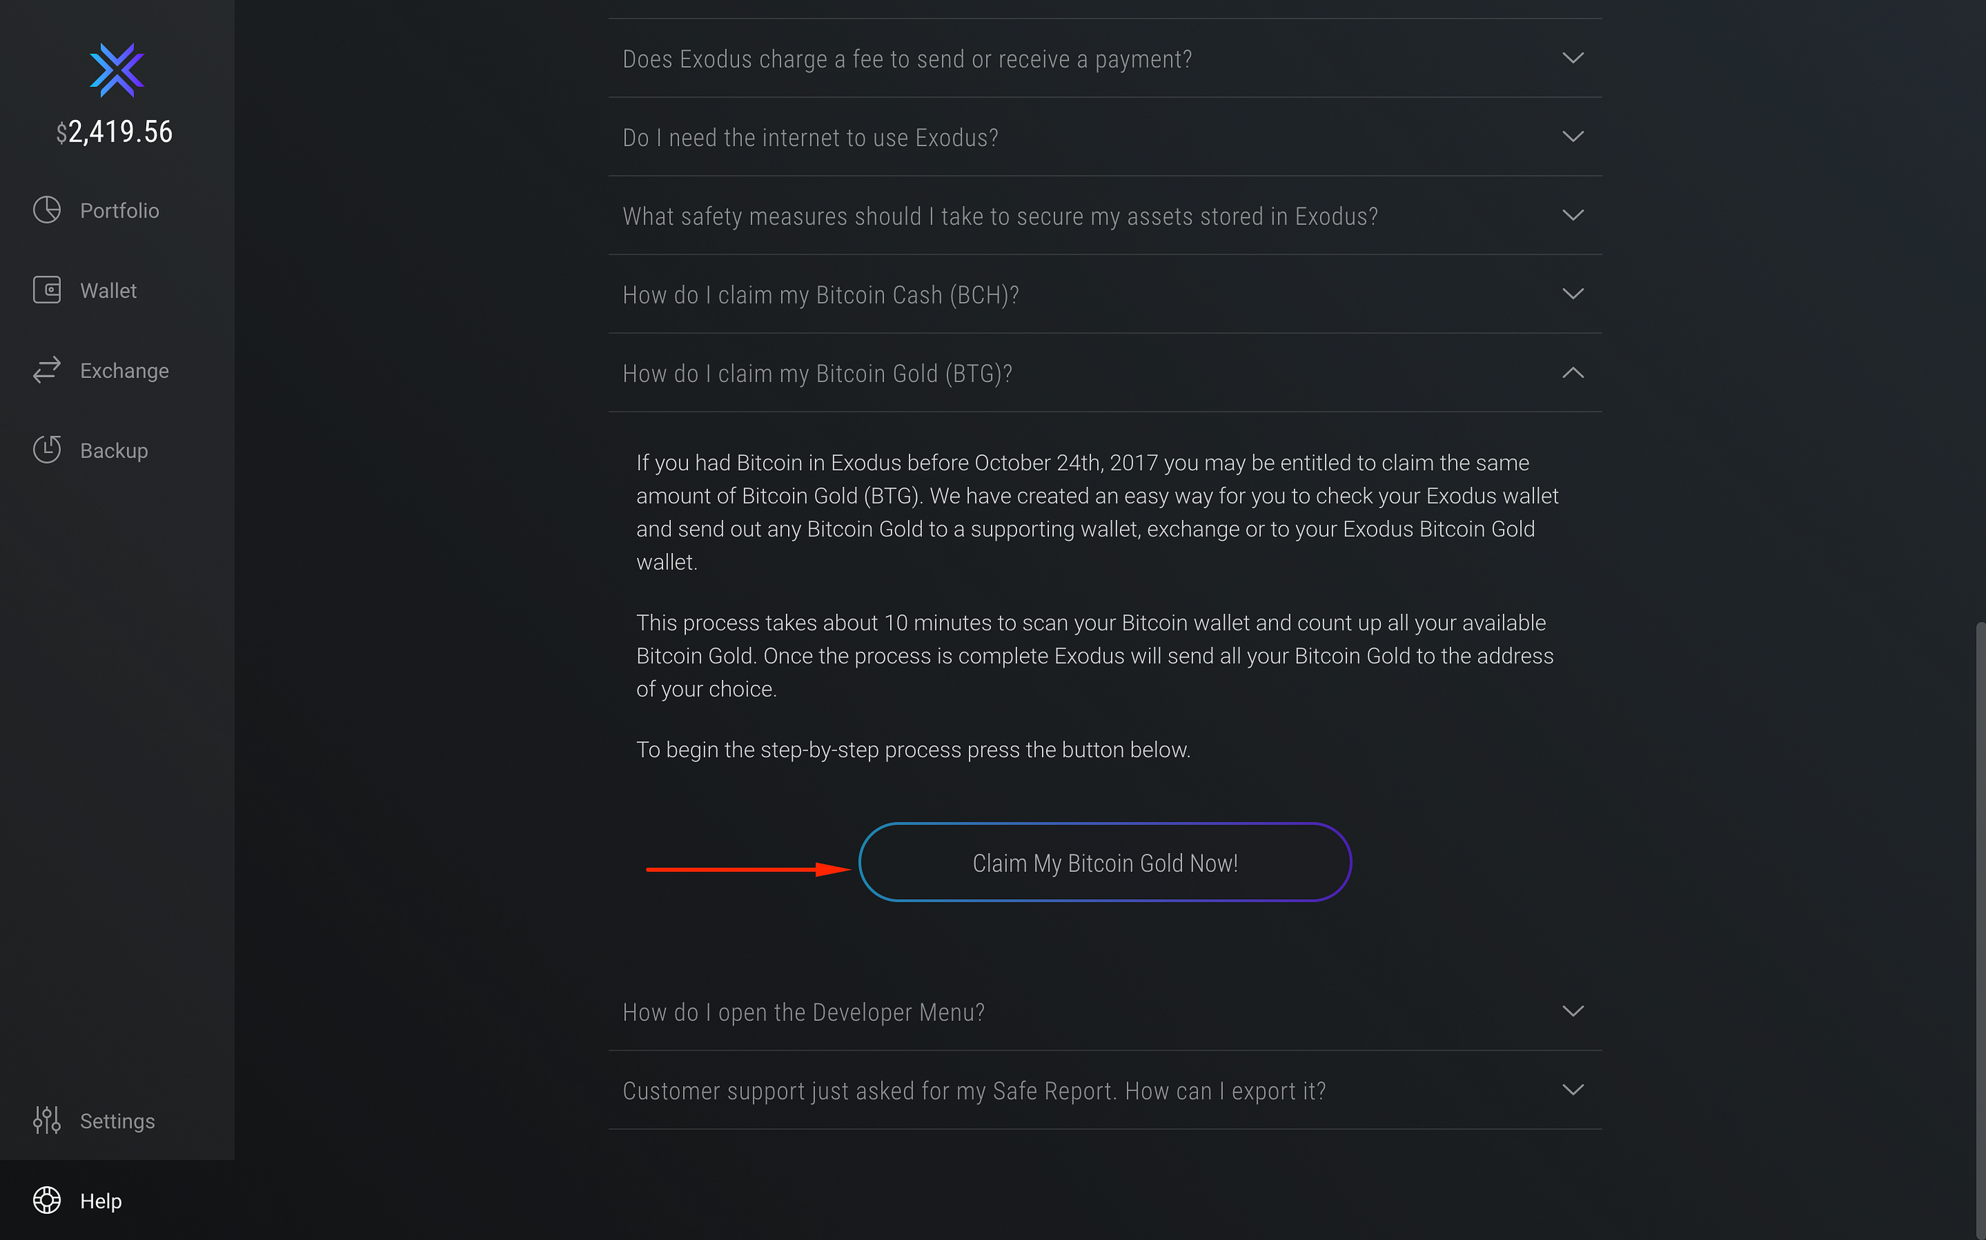The width and height of the screenshot is (1986, 1240).
Task: Click the $2,419.56 portfolio balance
Action: [115, 132]
